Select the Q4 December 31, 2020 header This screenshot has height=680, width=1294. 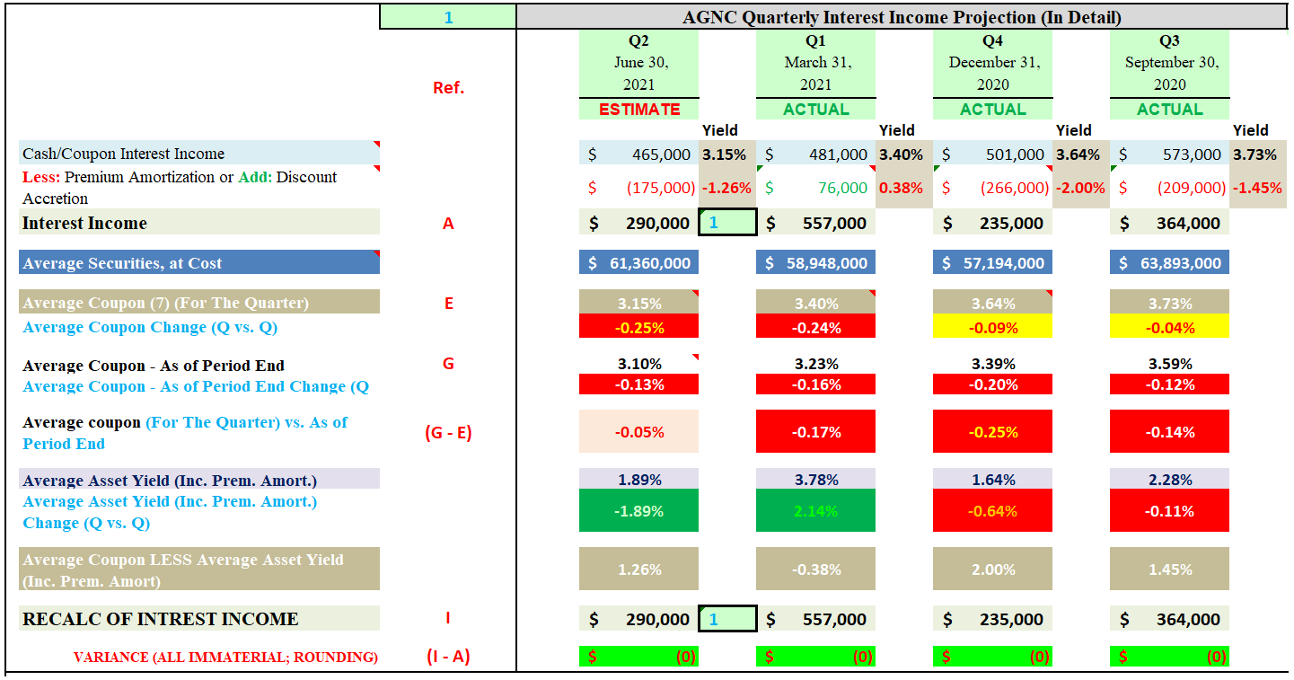tap(992, 63)
